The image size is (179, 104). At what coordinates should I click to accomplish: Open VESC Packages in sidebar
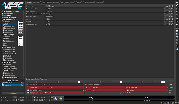coord(11,18)
